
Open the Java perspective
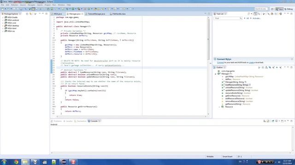(280, 9)
